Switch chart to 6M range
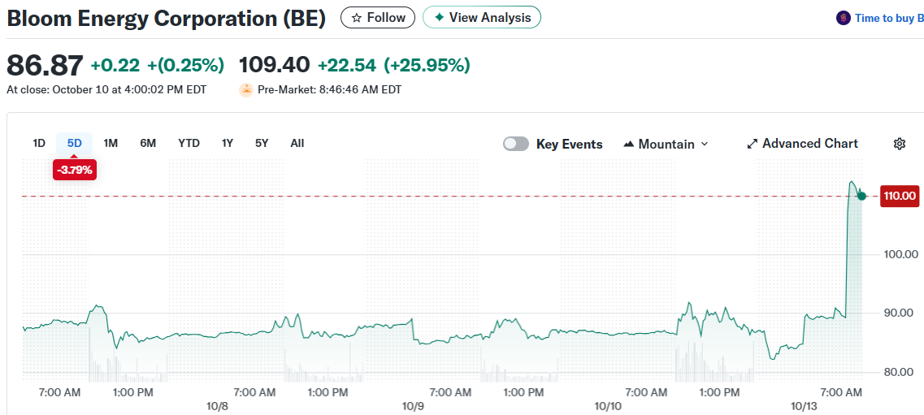This screenshot has height=415, width=924. click(x=148, y=143)
